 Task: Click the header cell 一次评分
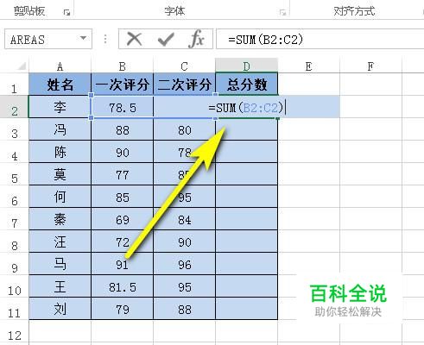tap(123, 85)
